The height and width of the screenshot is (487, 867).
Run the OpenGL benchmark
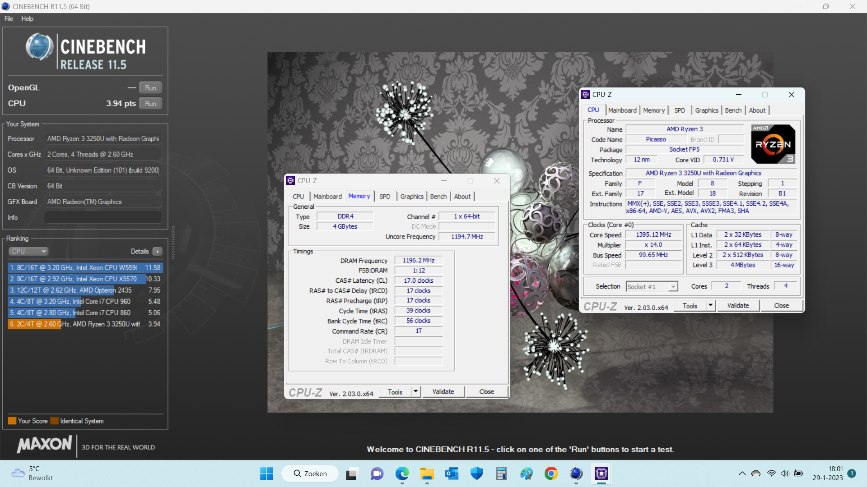pyautogui.click(x=150, y=88)
